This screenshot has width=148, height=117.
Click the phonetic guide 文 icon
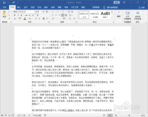[x=44, y=12]
